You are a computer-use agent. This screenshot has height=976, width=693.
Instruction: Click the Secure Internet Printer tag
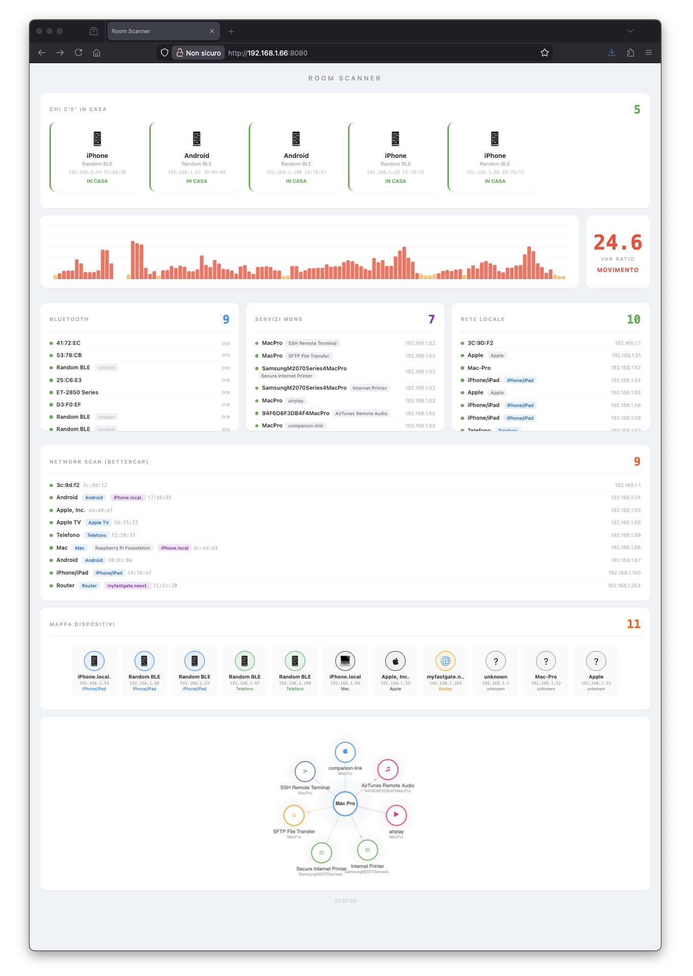pos(287,376)
